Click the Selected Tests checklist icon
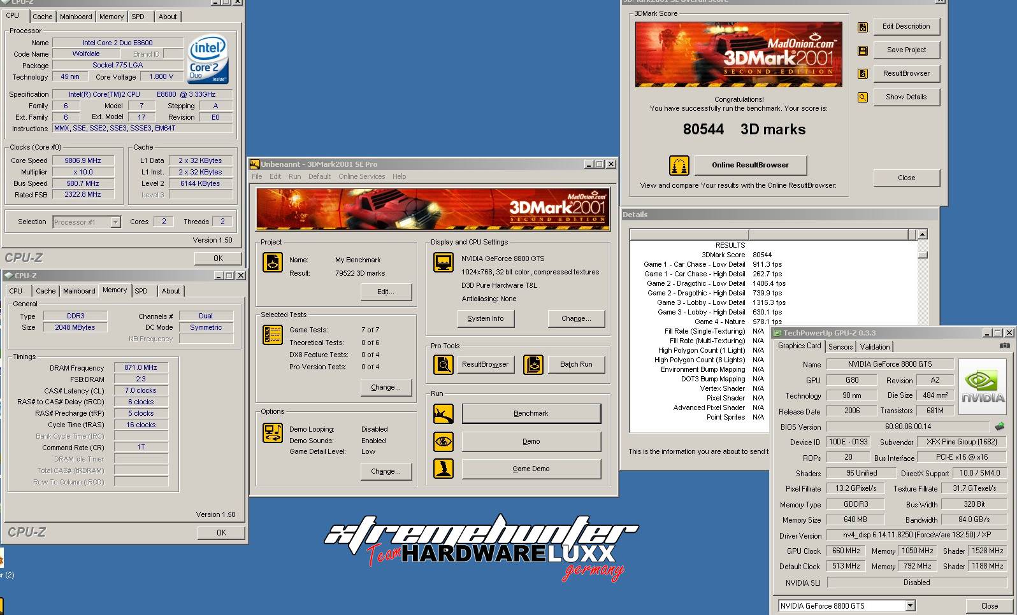 click(273, 334)
